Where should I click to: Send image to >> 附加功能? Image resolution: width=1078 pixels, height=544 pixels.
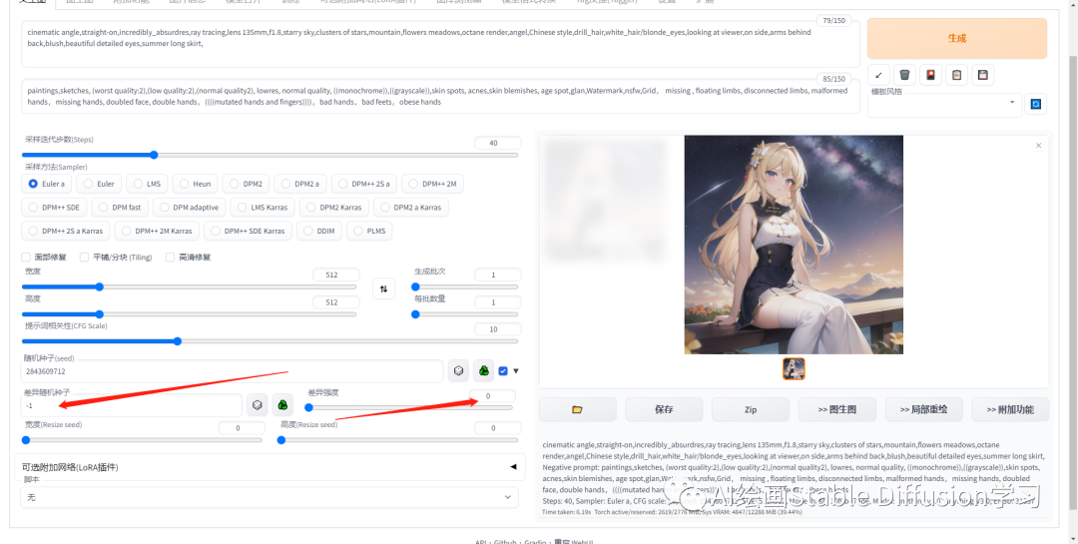[1010, 409]
